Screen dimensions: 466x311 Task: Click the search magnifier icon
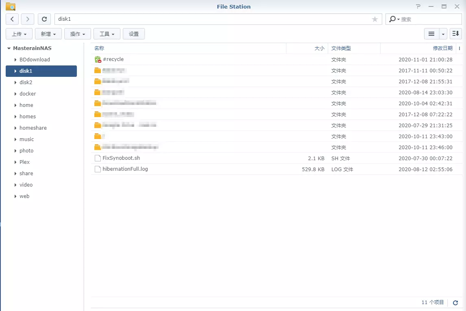coord(392,19)
